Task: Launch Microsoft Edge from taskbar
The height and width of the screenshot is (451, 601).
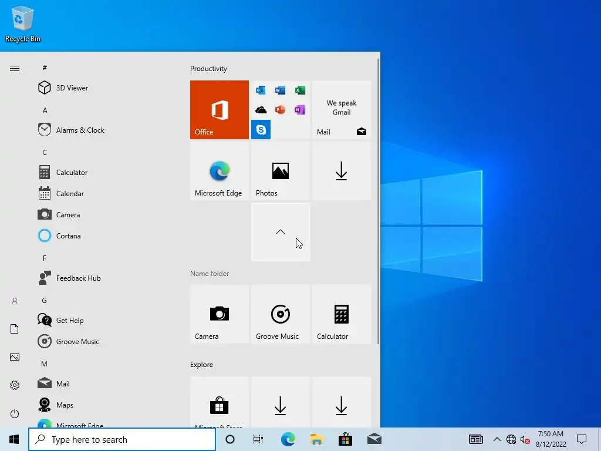Action: (288, 439)
